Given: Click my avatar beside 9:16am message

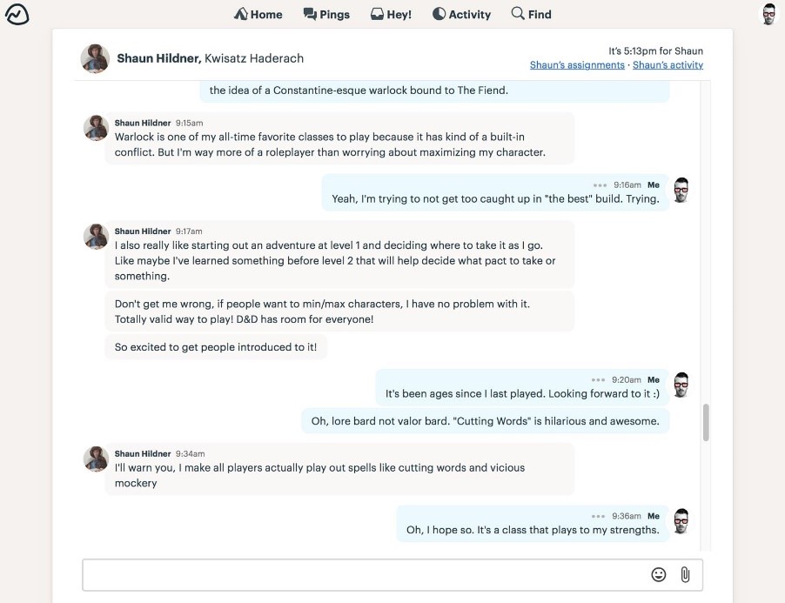Looking at the screenshot, I should (681, 191).
